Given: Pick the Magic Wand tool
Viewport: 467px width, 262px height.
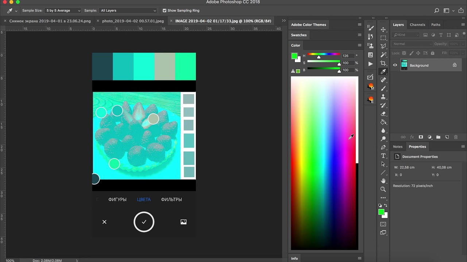Looking at the screenshot, I should (383, 55).
